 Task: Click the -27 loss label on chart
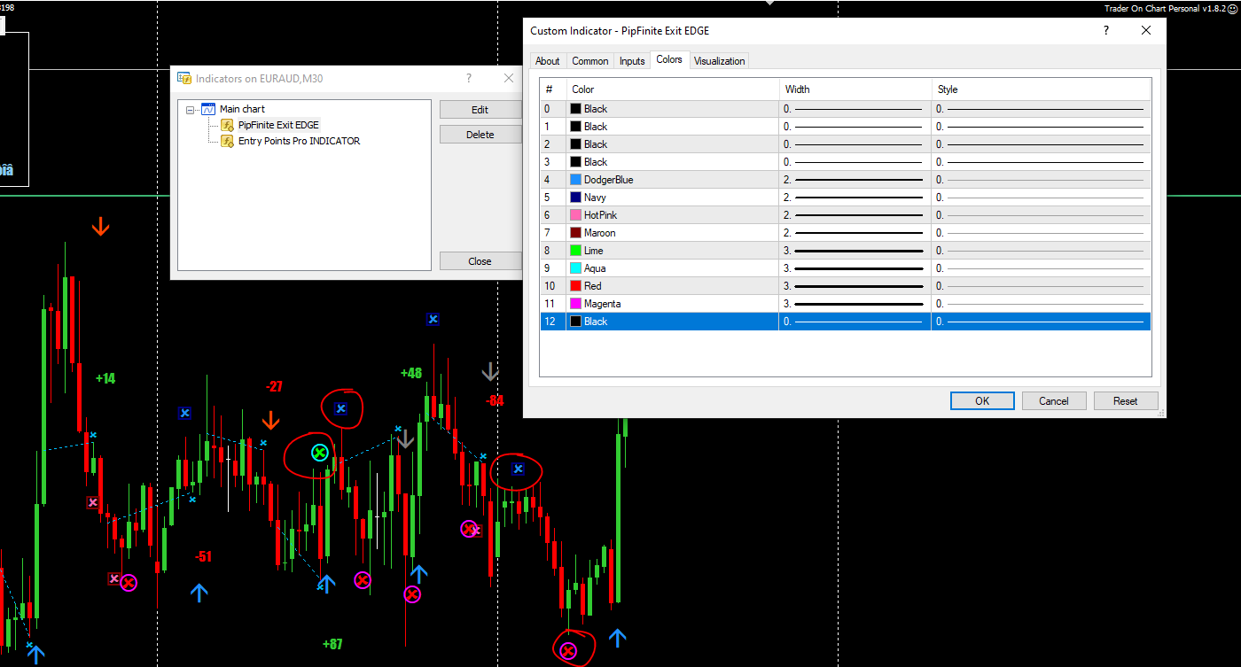(x=274, y=386)
